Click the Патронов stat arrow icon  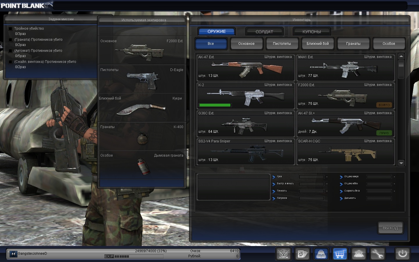click(274, 198)
